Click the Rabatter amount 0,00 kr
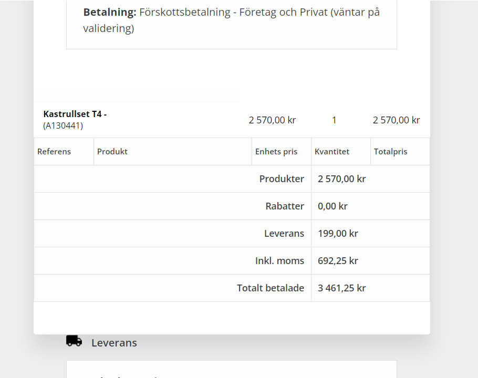The height and width of the screenshot is (378, 478). [x=332, y=206]
